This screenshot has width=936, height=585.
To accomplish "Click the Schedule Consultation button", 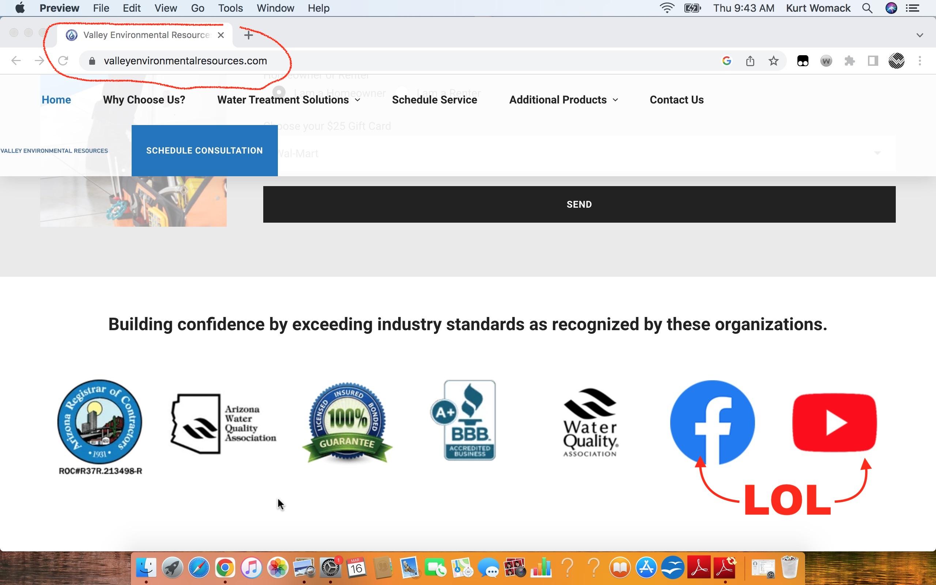I will pyautogui.click(x=205, y=151).
